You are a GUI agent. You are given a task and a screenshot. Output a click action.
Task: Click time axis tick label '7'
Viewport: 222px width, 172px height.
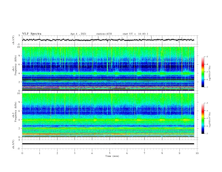(145, 153)
